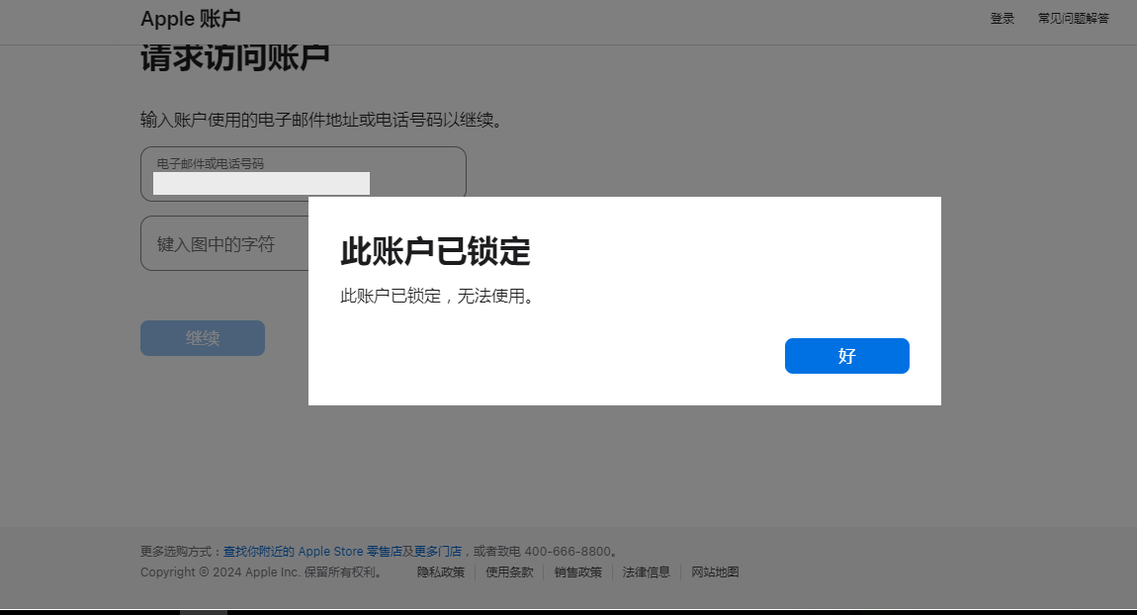
Task: Click the 继续 continue button
Action: pyautogui.click(x=203, y=338)
